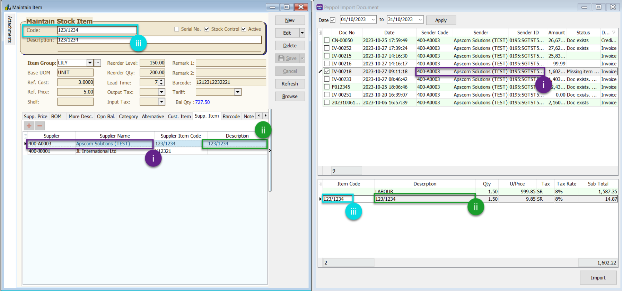Click the plus icon to add supplier row
Image resolution: width=622 pixels, height=291 pixels.
coord(29,126)
